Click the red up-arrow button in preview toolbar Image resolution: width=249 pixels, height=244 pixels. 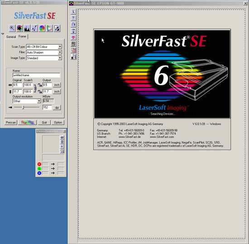click(73, 37)
